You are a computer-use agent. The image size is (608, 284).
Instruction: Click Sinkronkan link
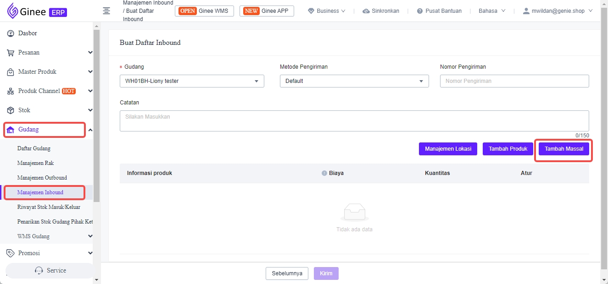coord(381,11)
